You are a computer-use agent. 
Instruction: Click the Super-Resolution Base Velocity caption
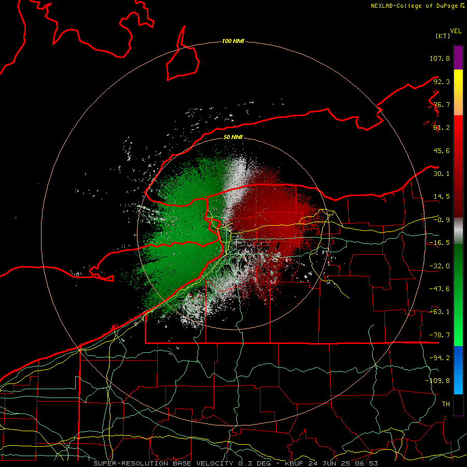point(236,463)
